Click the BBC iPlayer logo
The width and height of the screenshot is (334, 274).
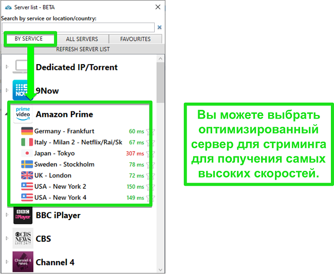point(23,215)
